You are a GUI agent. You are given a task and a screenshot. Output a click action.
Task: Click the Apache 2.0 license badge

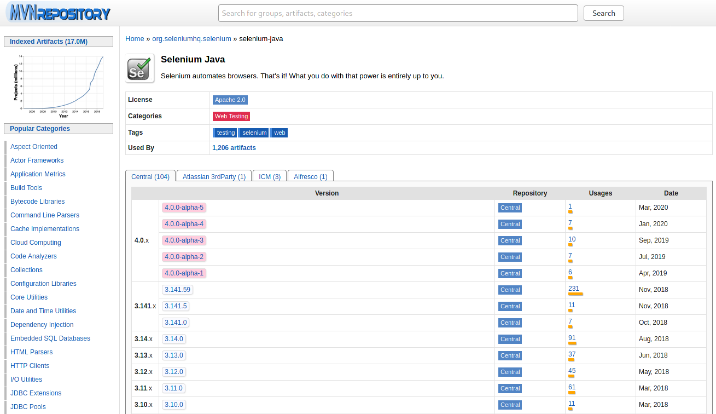point(230,100)
